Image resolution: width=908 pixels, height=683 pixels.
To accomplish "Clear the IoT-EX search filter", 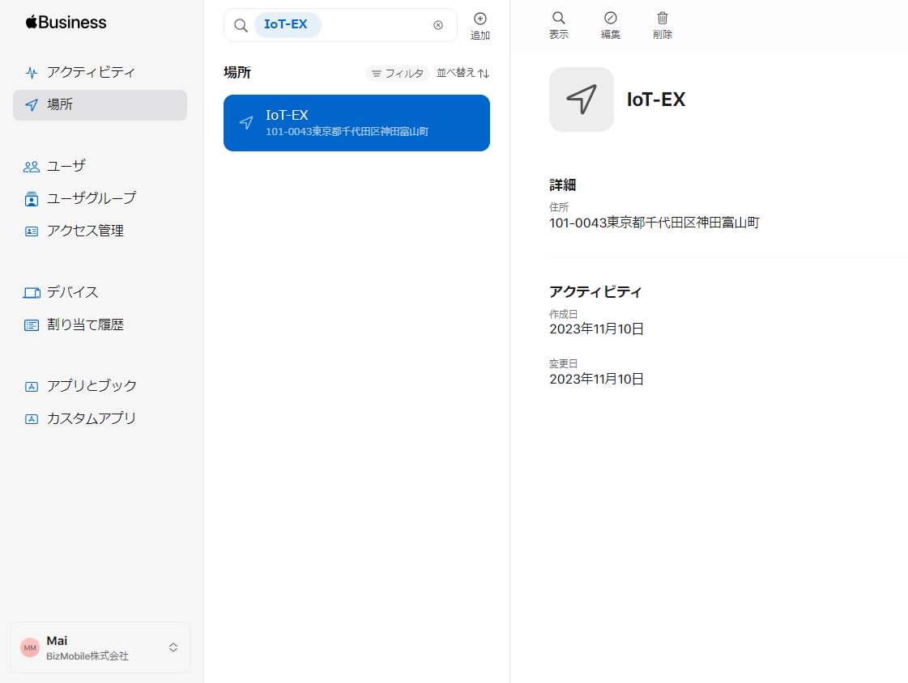I will tap(438, 25).
